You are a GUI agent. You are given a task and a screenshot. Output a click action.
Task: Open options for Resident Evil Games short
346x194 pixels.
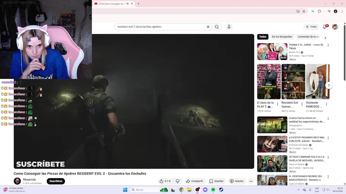point(302,104)
